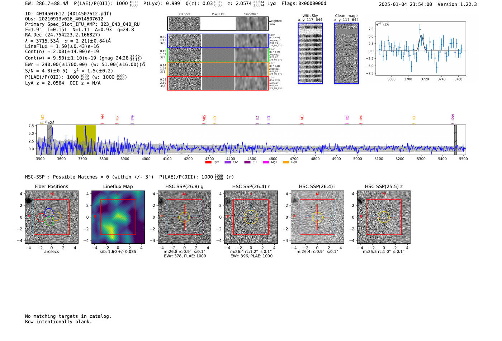This screenshot has width=502, height=341.
Task: Click the red Lyα legend swatch
Action: tap(208, 162)
